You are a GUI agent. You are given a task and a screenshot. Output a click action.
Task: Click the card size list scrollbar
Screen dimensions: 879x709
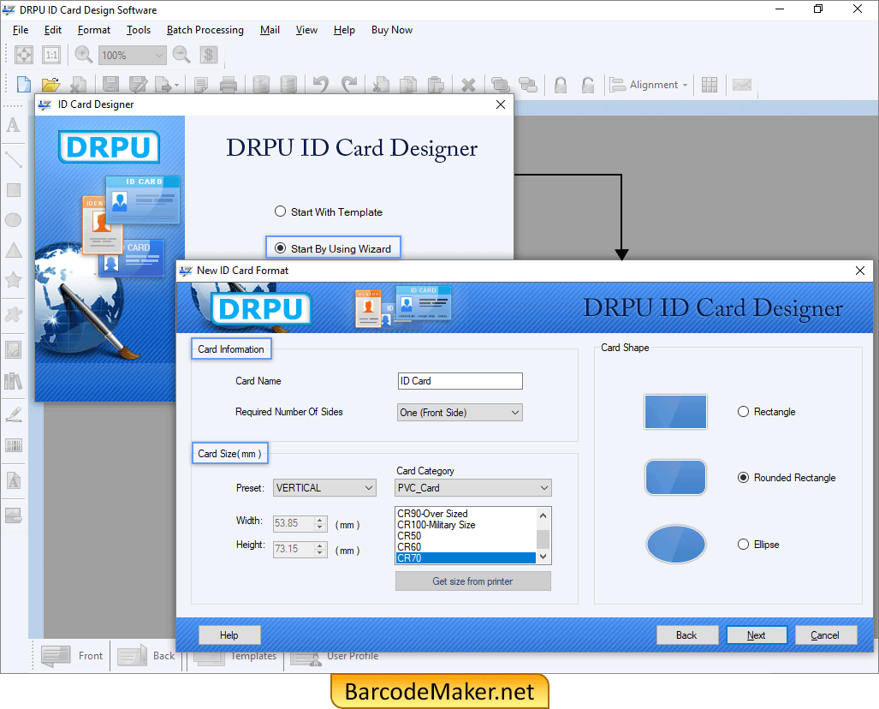pos(543,536)
